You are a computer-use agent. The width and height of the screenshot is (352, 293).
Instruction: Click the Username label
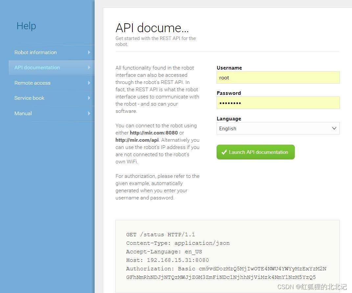pyautogui.click(x=229, y=68)
